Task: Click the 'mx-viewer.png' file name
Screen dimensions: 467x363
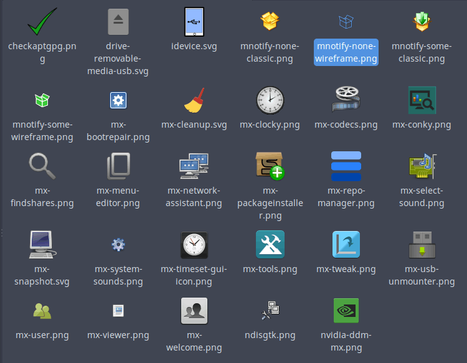Action: tap(118, 336)
